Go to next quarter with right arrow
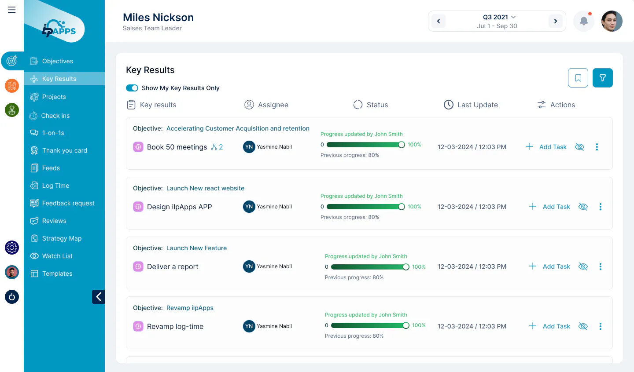The image size is (634, 372). tap(556, 21)
